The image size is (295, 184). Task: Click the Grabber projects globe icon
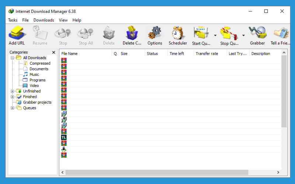click(19, 102)
